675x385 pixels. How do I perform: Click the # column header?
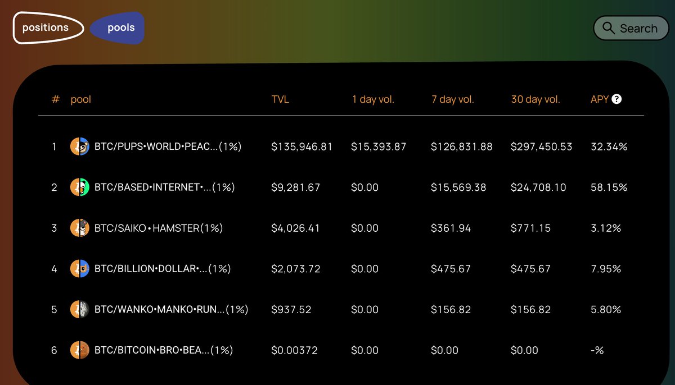[55, 99]
